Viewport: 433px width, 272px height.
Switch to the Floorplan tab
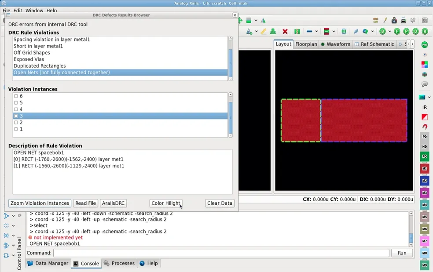pos(306,44)
